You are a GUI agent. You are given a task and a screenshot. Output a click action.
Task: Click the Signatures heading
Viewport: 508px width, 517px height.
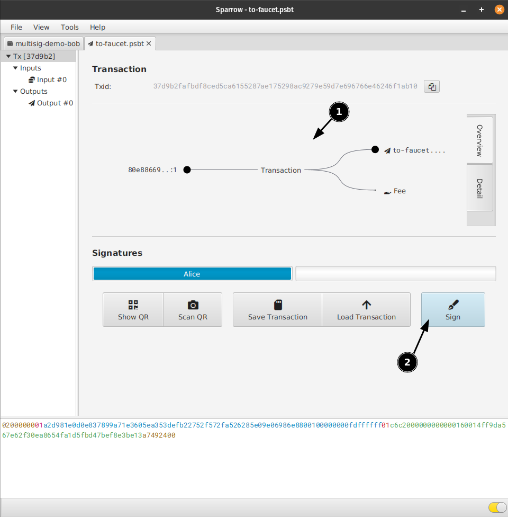click(x=117, y=253)
